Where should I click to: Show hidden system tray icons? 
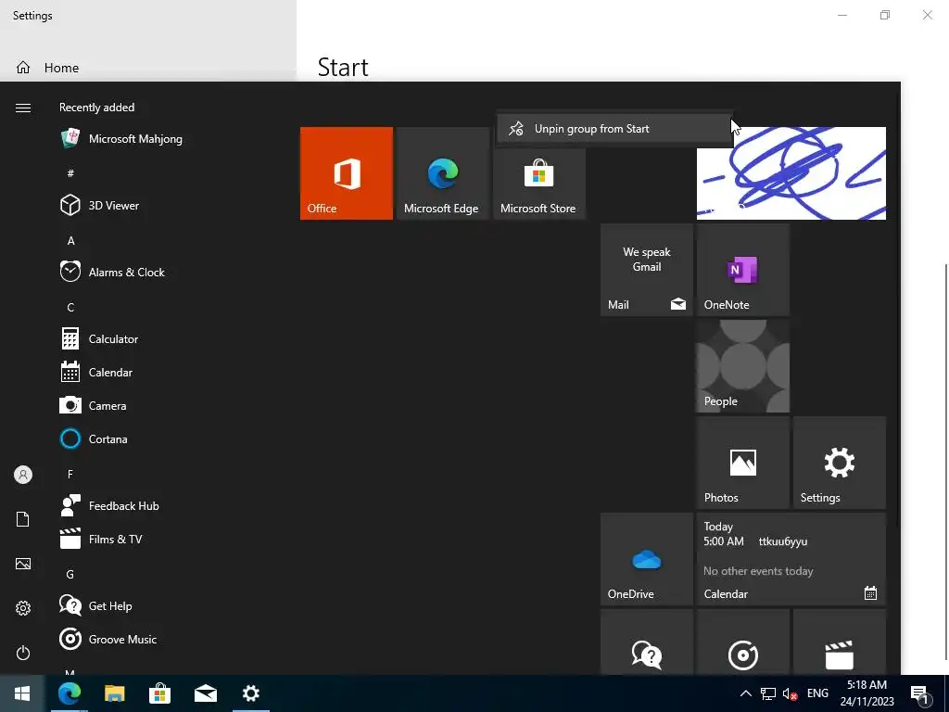(746, 693)
